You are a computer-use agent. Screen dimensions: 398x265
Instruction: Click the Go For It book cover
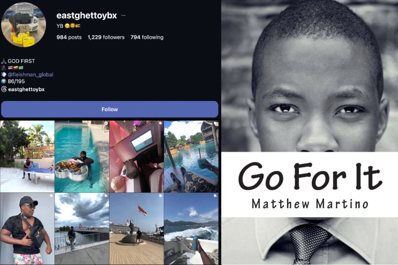pyautogui.click(x=310, y=132)
